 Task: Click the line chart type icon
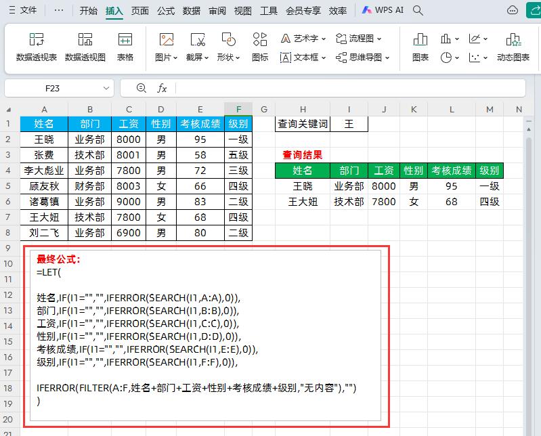475,39
